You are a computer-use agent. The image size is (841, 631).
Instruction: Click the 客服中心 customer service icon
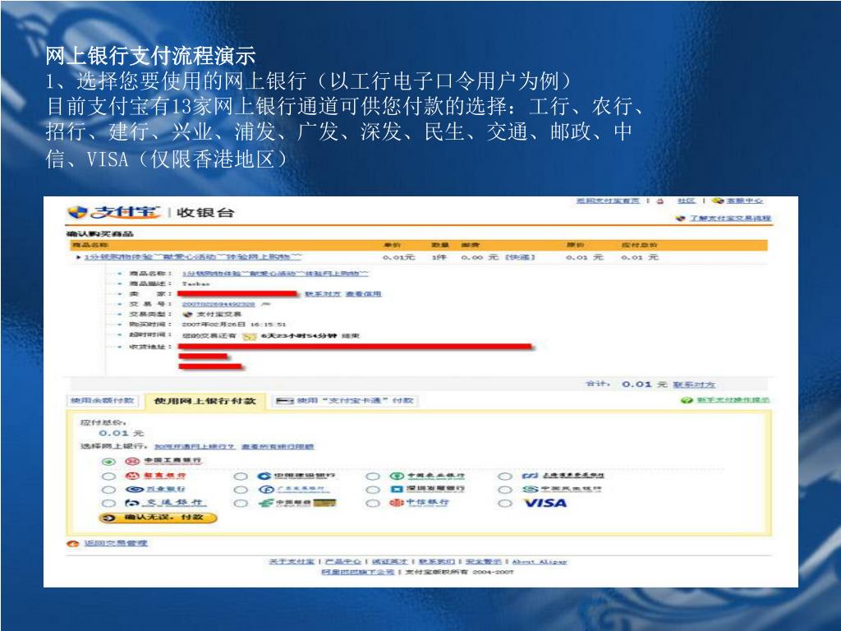click(718, 200)
